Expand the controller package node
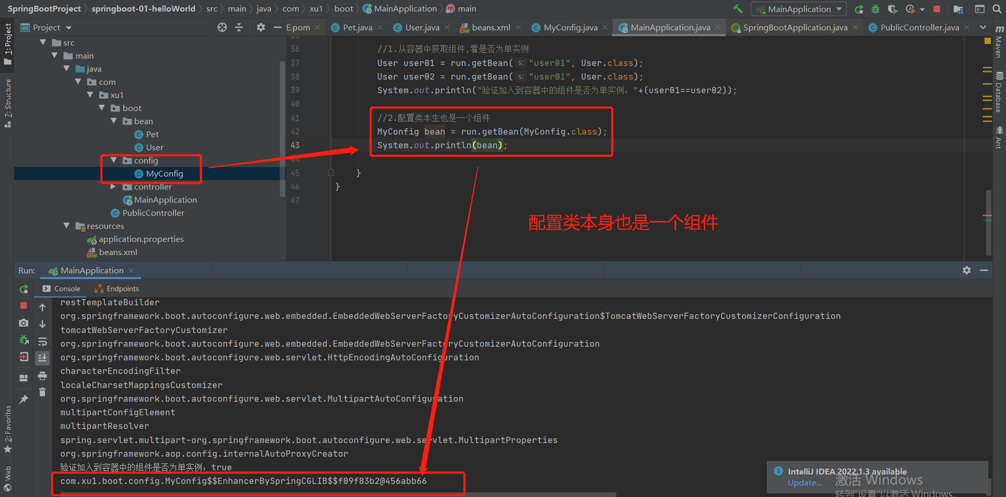 [114, 186]
